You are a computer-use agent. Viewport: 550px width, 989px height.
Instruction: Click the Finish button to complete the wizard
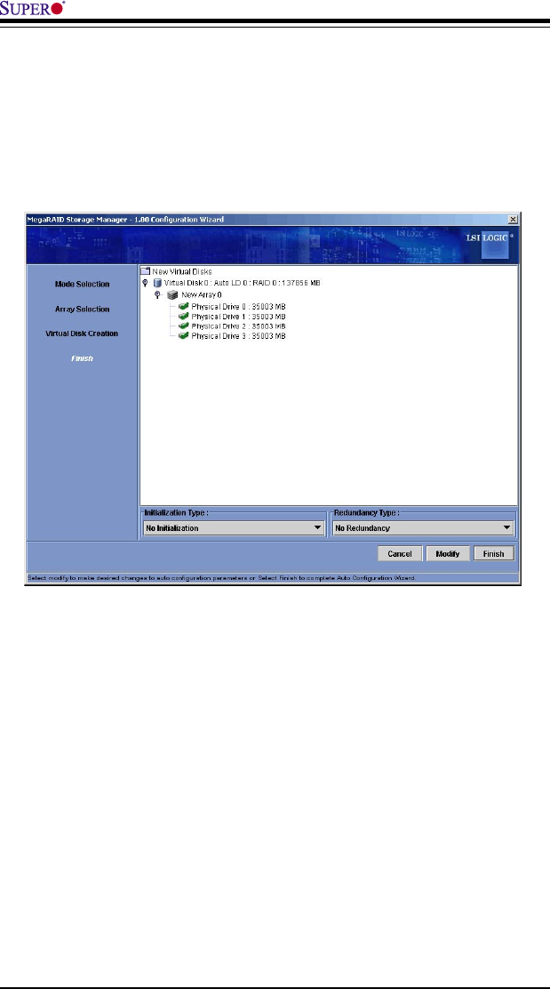(x=494, y=554)
